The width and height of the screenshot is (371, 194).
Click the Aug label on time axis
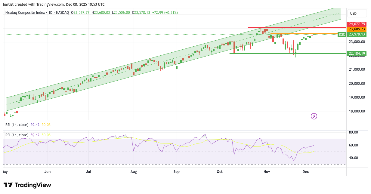(x=134, y=172)
